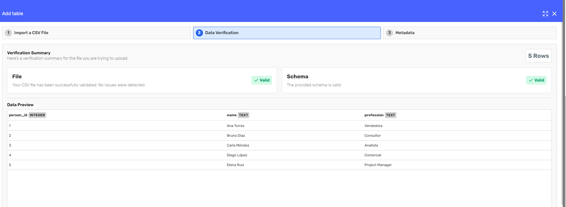Screen dimensions: 566x207
Task: Click the 5 Rows count badge
Action: (538, 56)
